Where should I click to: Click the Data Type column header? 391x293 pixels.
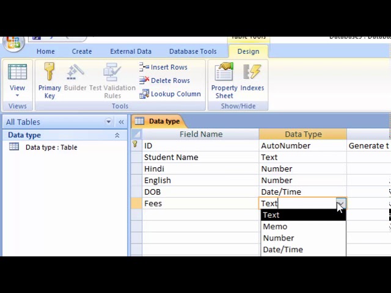303,134
